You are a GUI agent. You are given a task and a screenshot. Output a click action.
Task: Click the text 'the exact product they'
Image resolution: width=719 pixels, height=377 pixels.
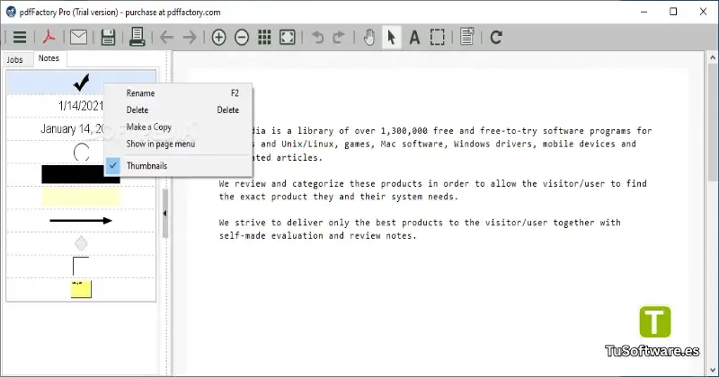pos(277,197)
